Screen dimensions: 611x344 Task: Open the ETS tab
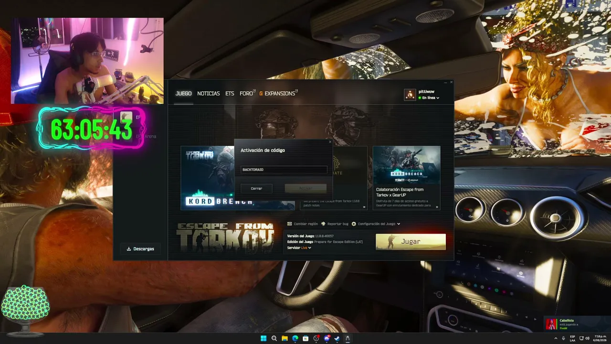[x=230, y=94]
